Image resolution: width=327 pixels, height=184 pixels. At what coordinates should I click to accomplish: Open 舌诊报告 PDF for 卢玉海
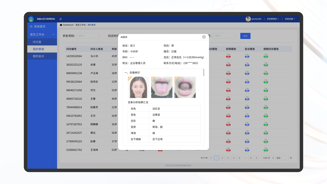point(247,73)
